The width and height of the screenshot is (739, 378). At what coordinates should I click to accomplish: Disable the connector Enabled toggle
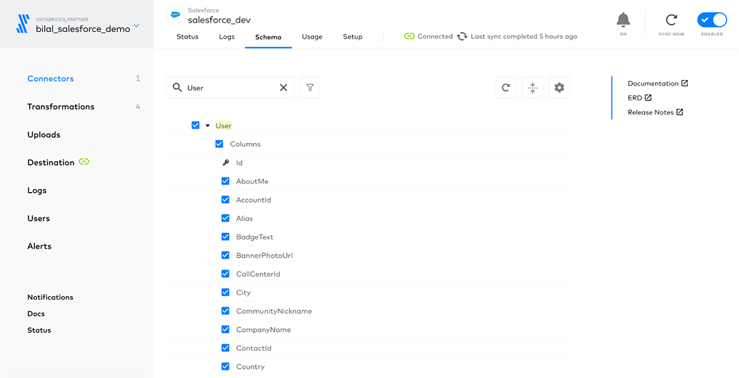click(x=712, y=20)
